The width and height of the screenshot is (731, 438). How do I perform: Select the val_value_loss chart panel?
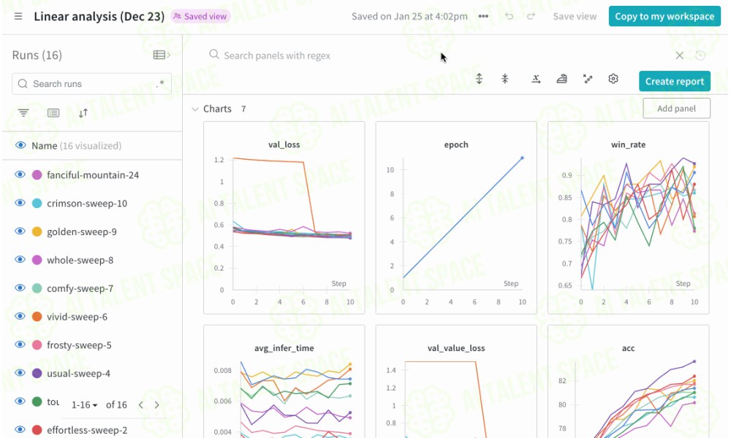(456, 382)
